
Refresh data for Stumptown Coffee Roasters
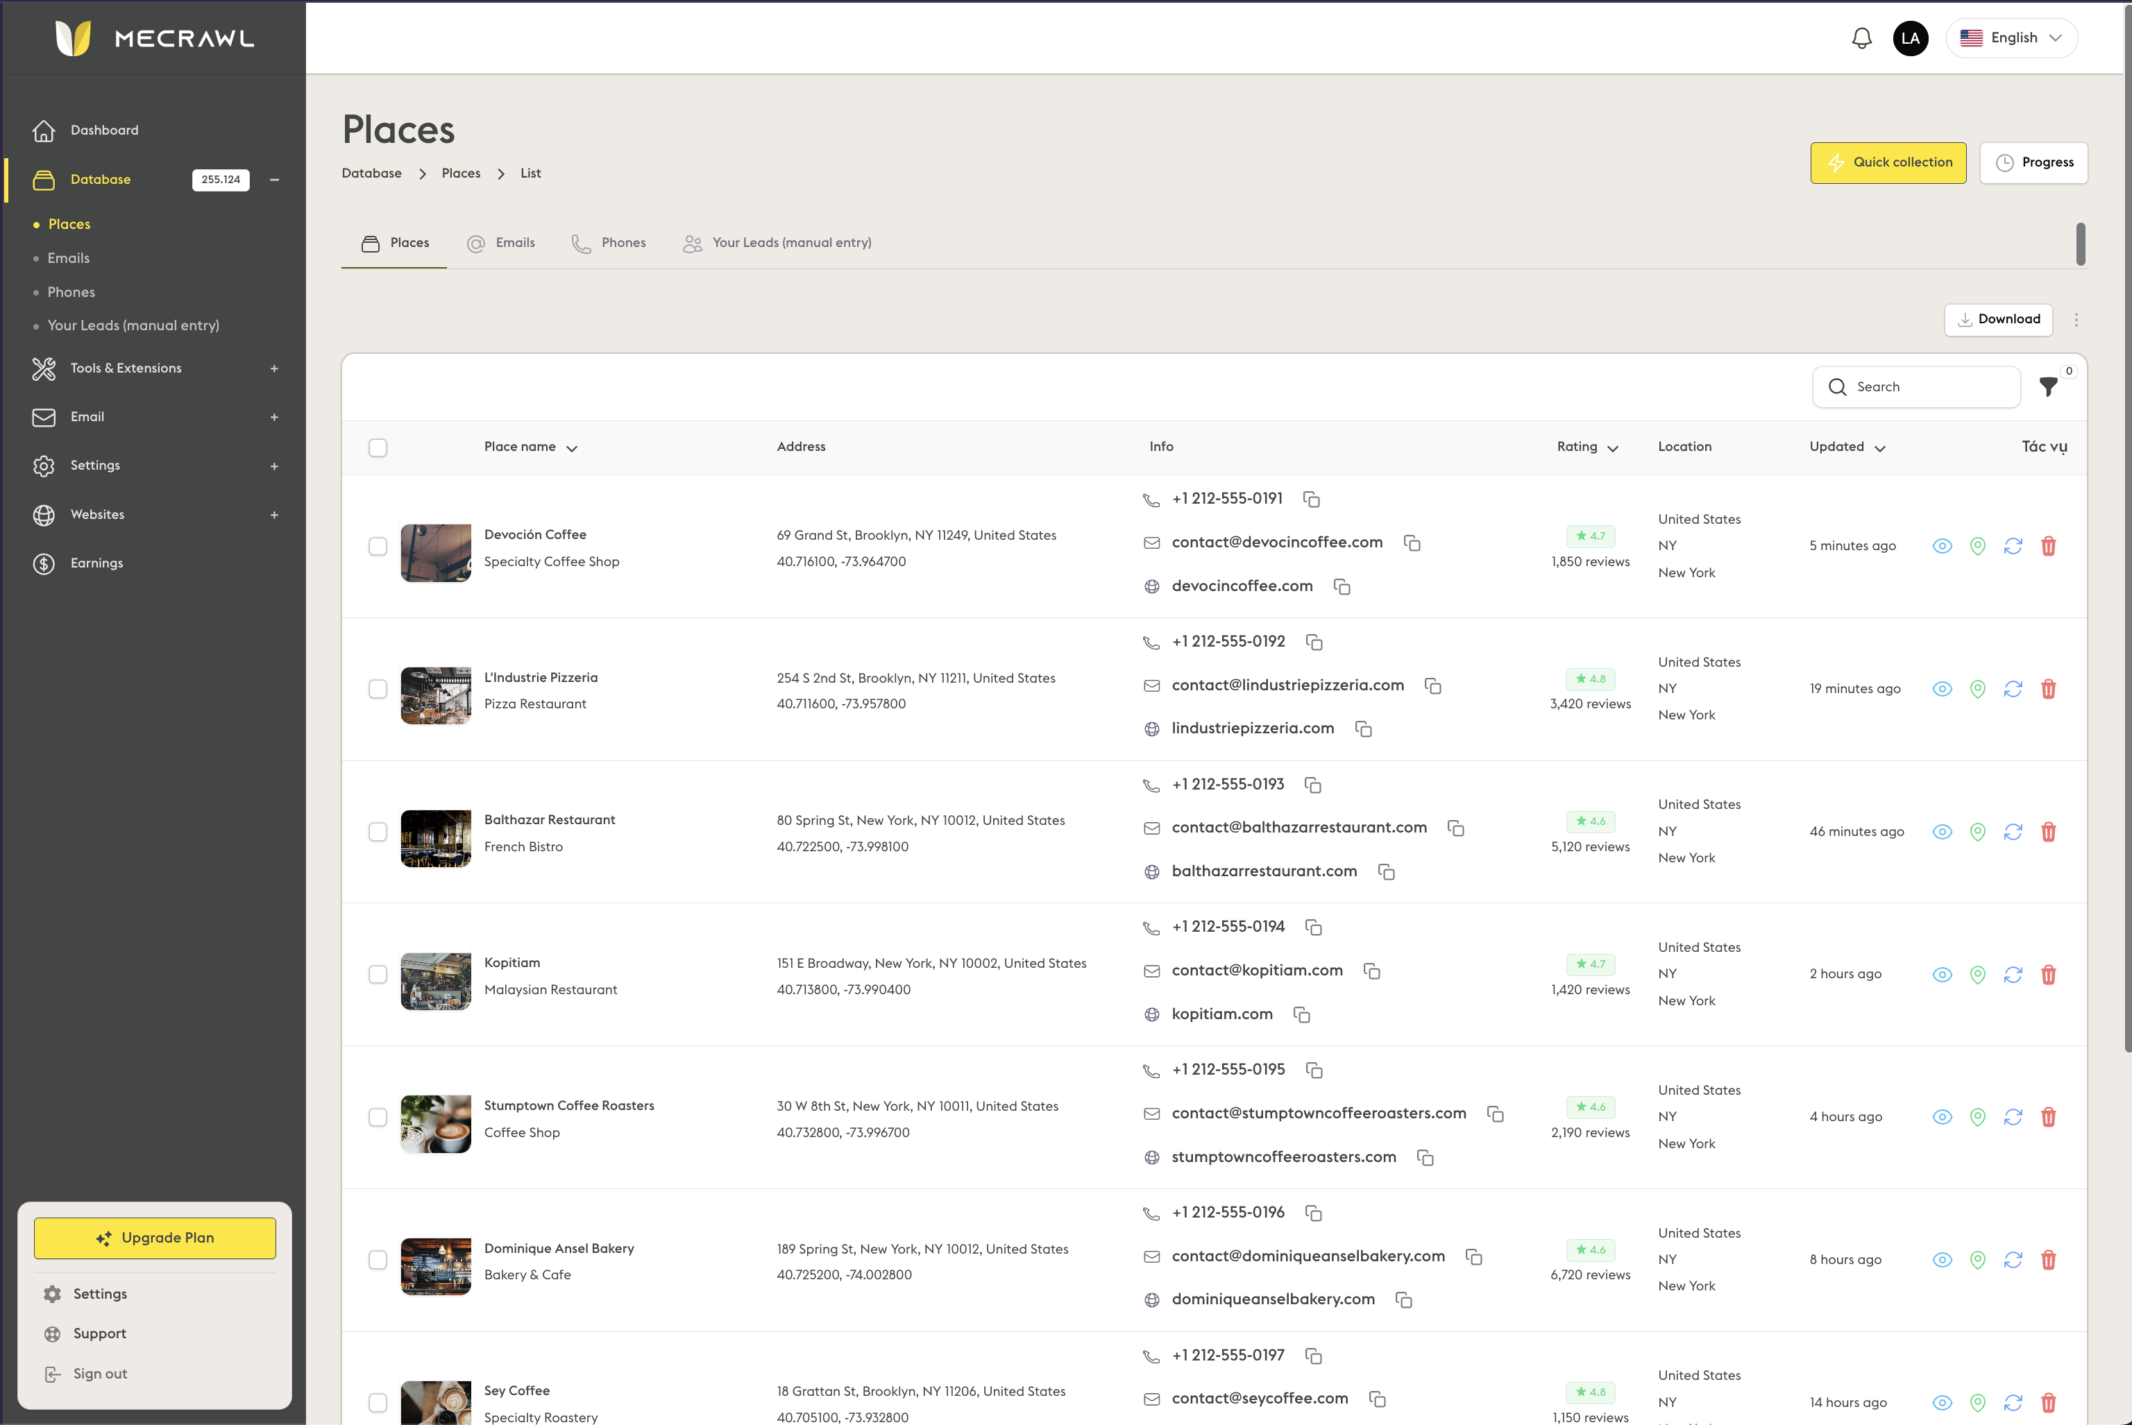[2013, 1117]
